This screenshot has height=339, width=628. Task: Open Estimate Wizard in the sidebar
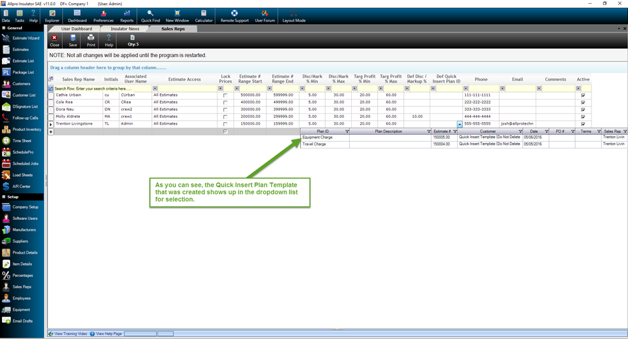pos(21,38)
